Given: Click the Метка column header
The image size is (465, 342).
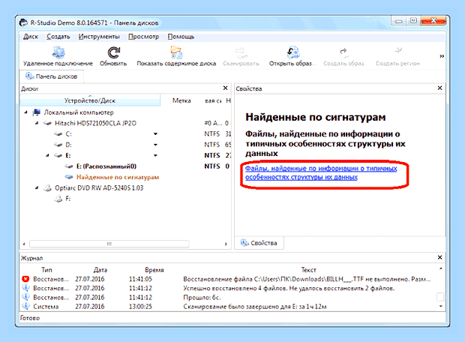Looking at the screenshot, I should 181,100.
